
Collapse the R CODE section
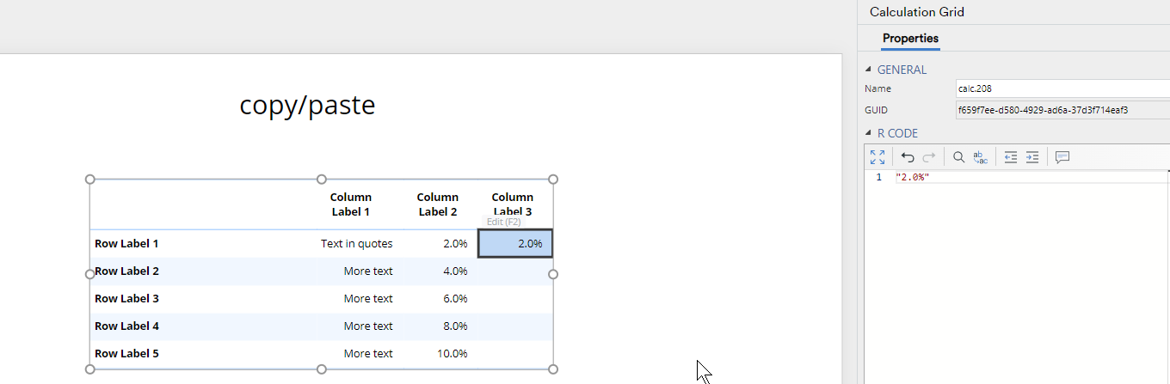(868, 133)
